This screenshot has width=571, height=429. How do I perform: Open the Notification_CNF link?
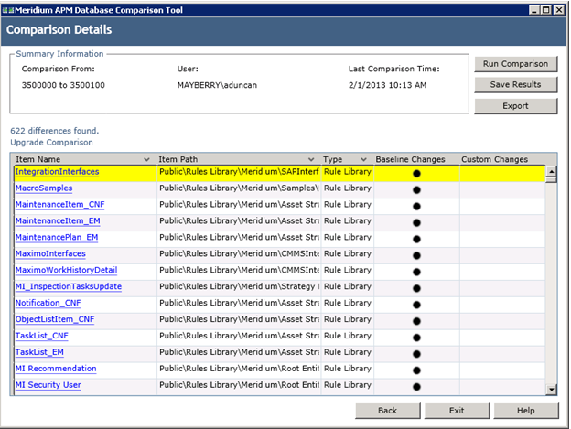(48, 303)
